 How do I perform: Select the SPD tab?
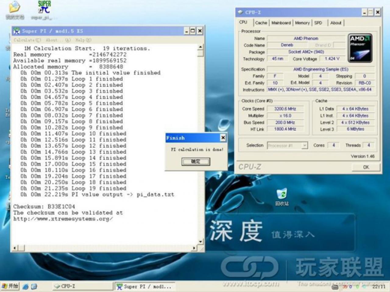pos(318,23)
